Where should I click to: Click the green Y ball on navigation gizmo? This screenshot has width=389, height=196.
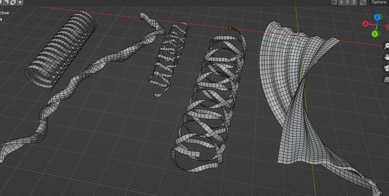pos(374,34)
